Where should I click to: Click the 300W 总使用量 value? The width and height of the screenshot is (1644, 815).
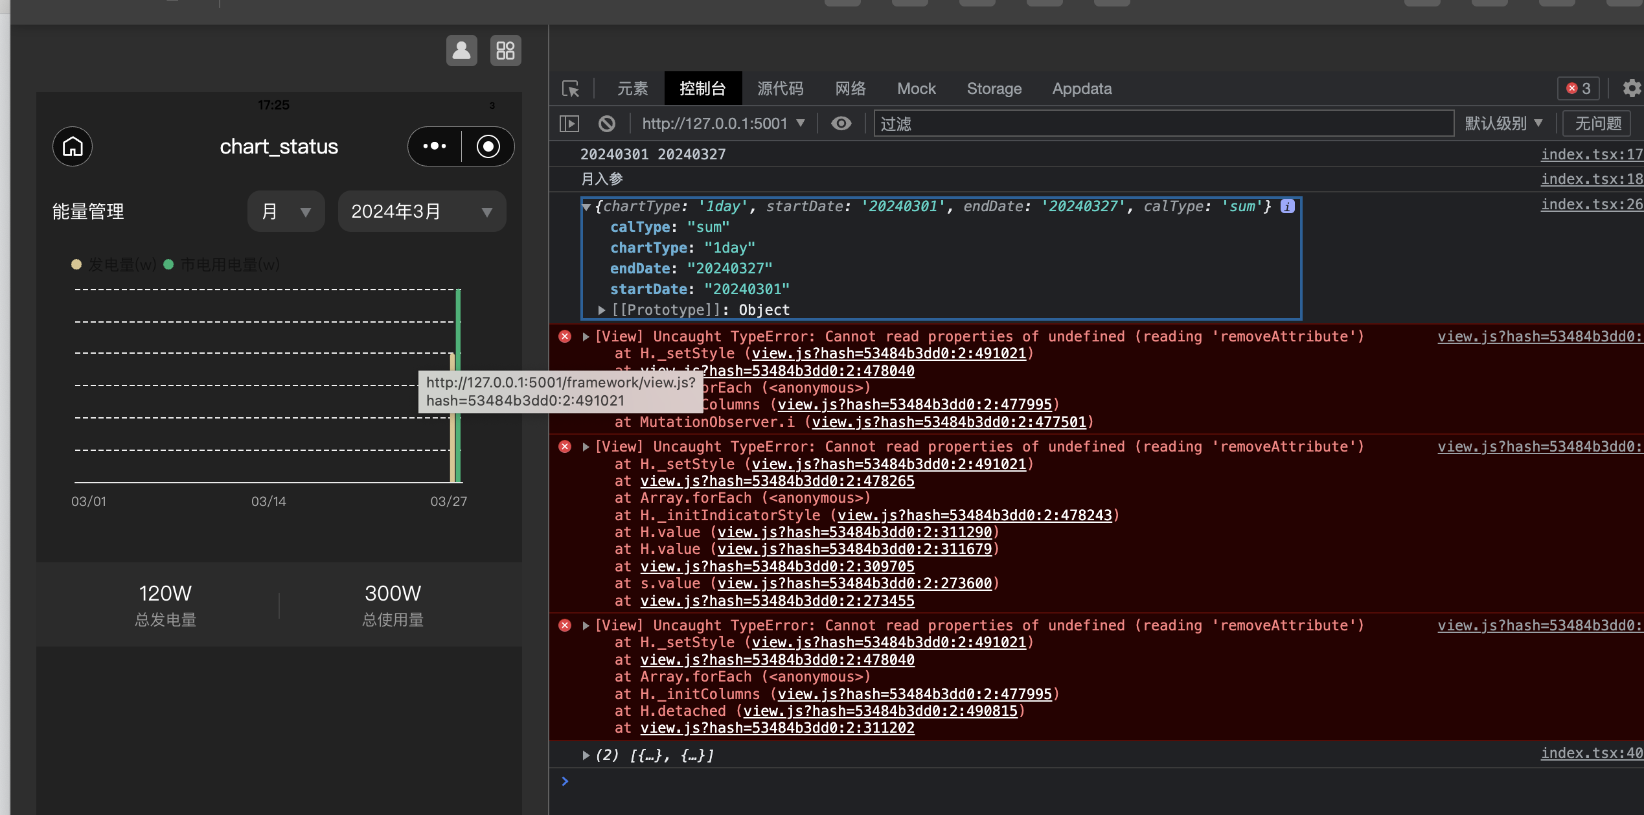pyautogui.click(x=393, y=593)
